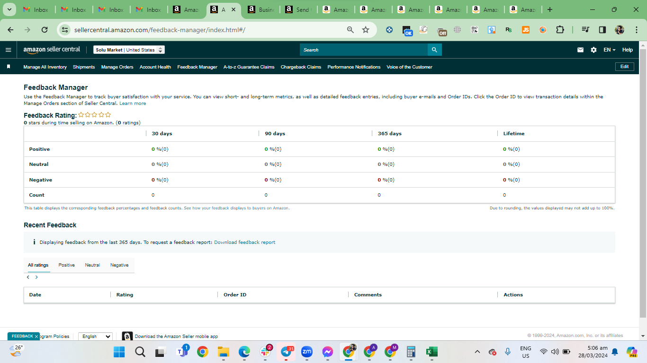The image size is (647, 363).
Task: Close the FEEDBACK widget with its X
Action: [x=36, y=336]
